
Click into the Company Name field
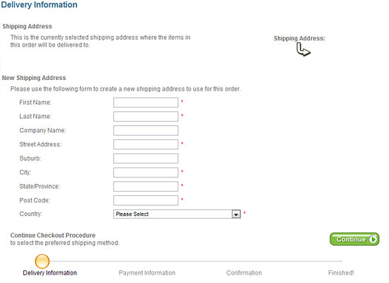tap(146, 130)
